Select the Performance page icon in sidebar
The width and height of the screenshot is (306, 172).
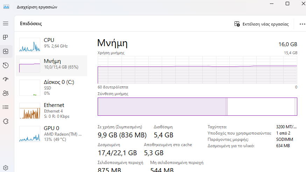click(x=6, y=51)
